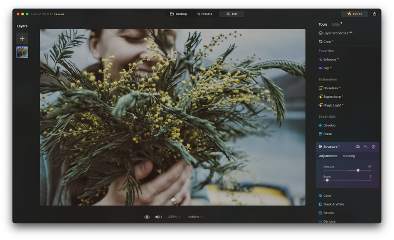Click the Favorites section heading
This screenshot has width=394, height=240.
tap(326, 51)
